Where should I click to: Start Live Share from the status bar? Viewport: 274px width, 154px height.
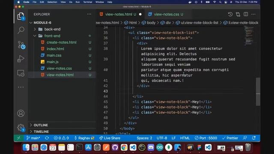pos(110,138)
